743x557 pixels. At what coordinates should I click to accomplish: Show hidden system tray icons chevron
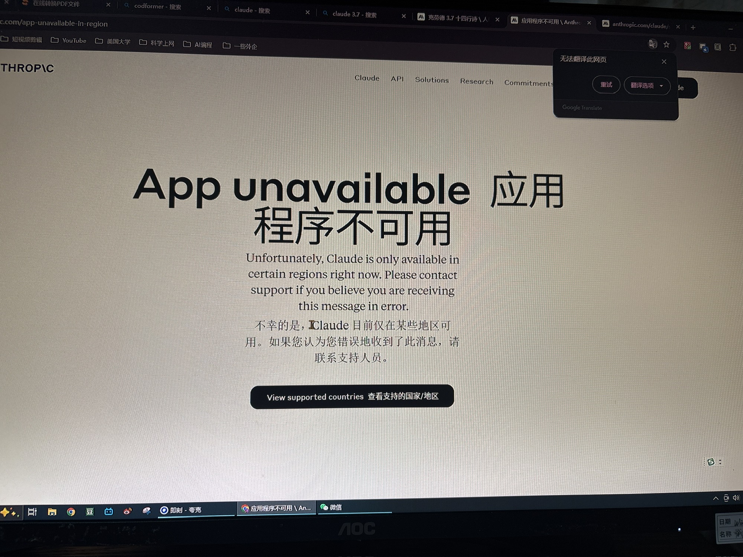[716, 498]
